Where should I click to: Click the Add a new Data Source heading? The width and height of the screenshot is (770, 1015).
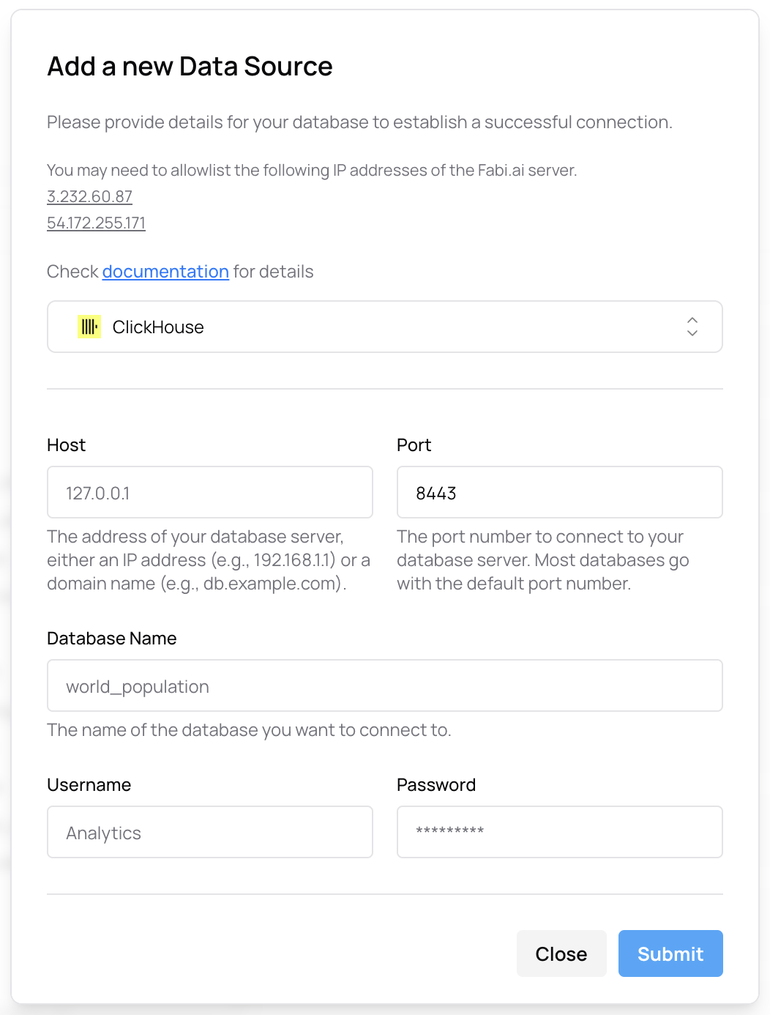coord(190,66)
